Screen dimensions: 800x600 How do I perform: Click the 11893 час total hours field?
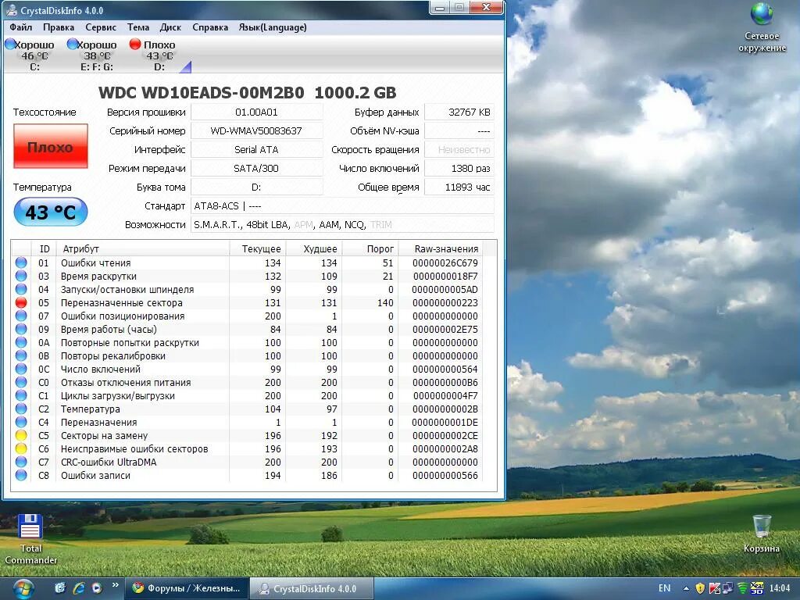(x=459, y=187)
